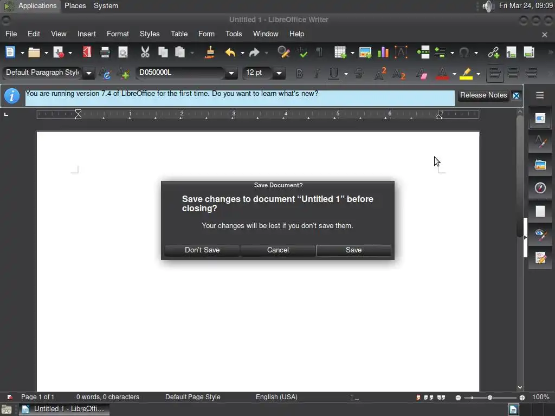Click the Insert Table grid icon
Viewport: 555px width, 416px height.
tap(340, 53)
